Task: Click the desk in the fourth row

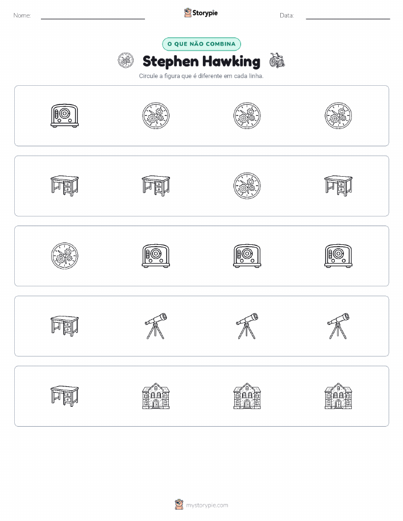Action: (x=64, y=326)
